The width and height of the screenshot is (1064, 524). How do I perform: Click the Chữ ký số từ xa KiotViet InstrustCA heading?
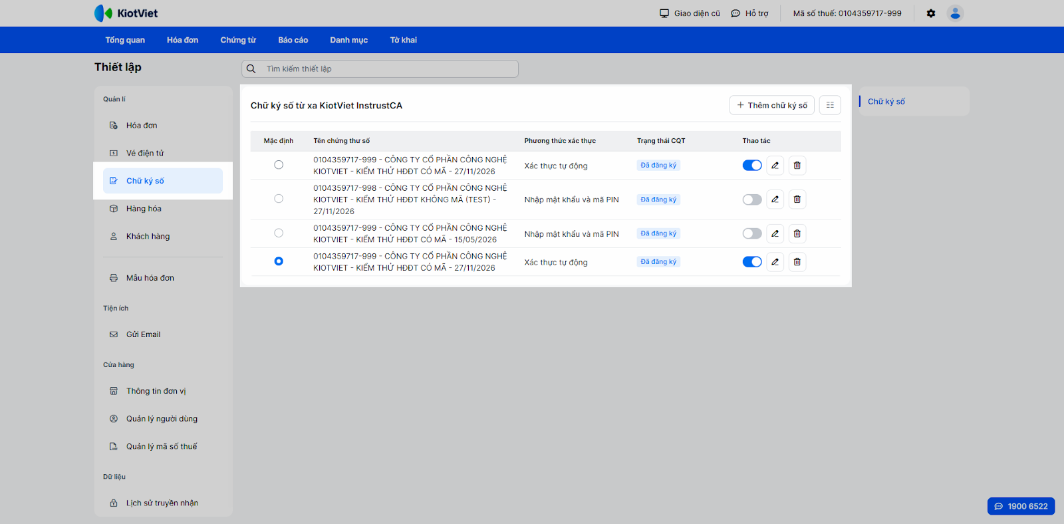[x=327, y=106]
